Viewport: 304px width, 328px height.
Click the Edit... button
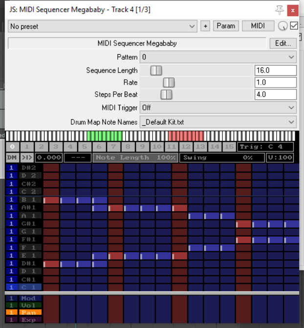[283, 44]
